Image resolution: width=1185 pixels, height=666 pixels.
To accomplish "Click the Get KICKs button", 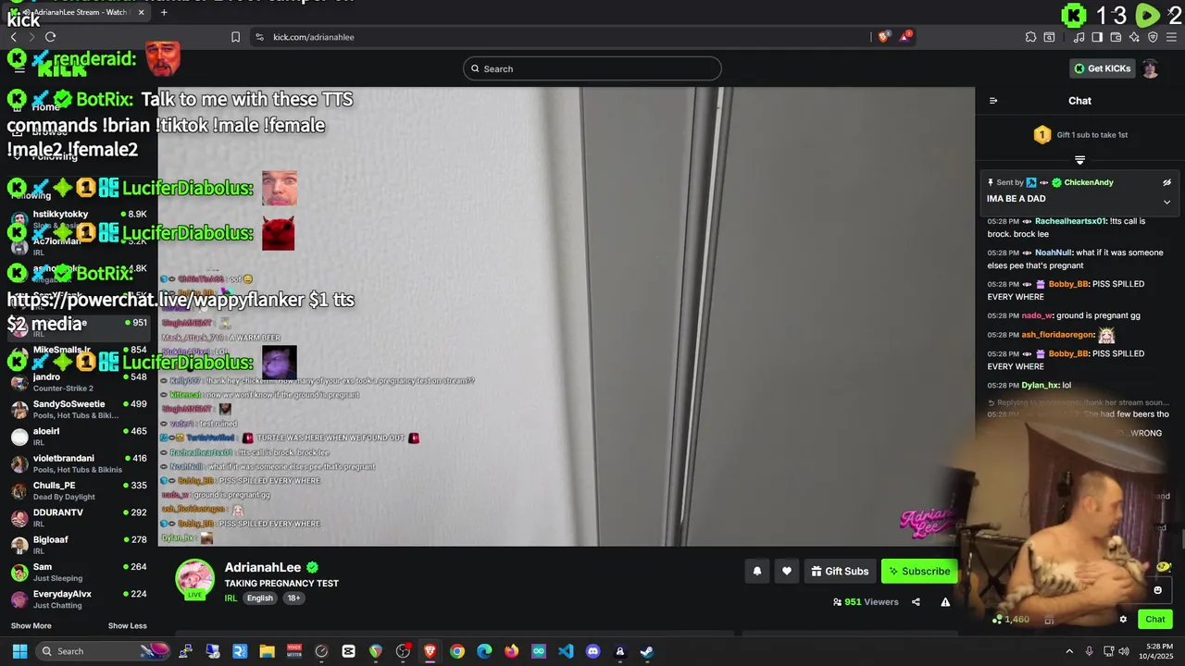I will (1102, 68).
